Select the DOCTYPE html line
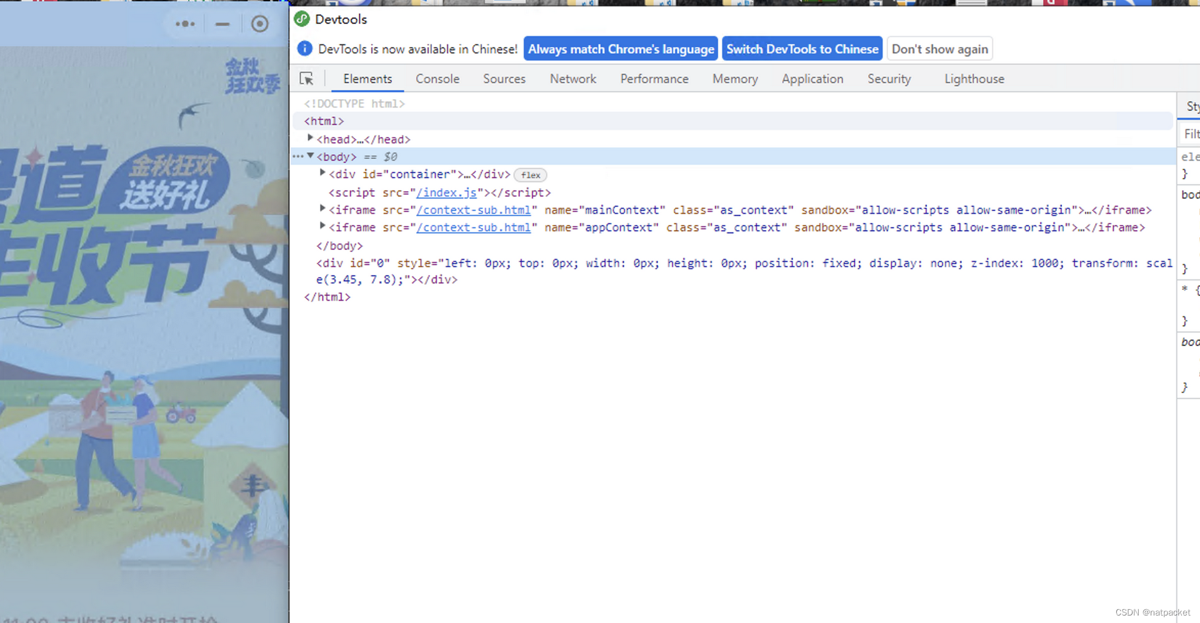The height and width of the screenshot is (623, 1200). (x=354, y=104)
